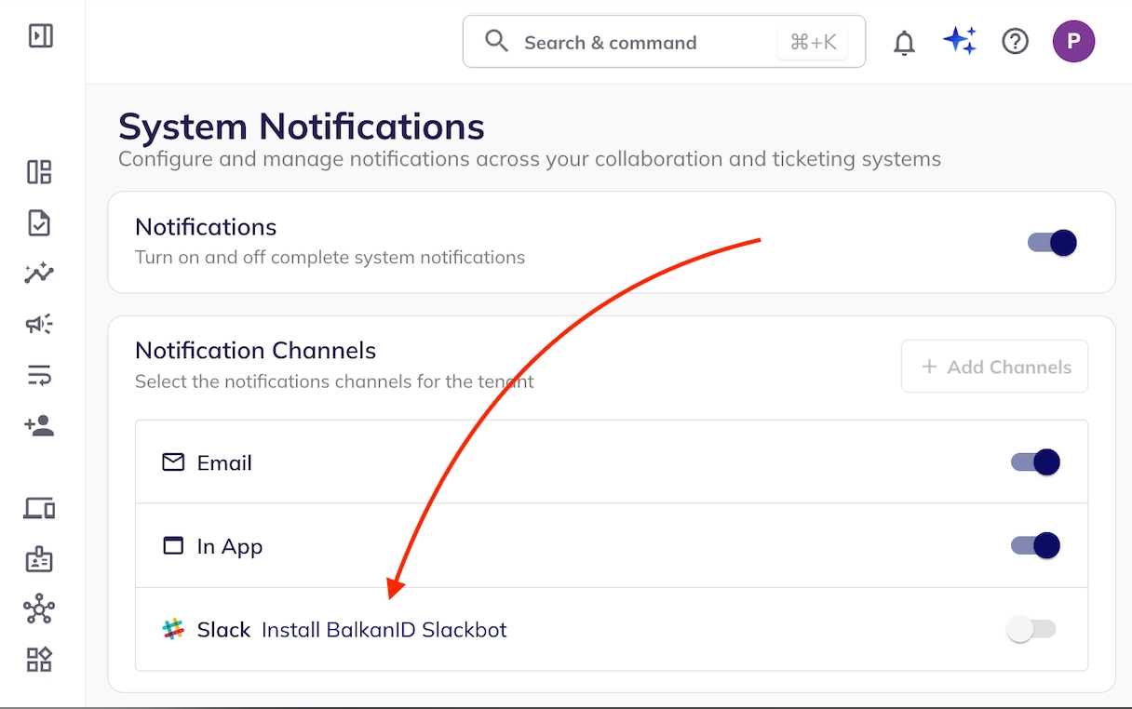The width and height of the screenshot is (1132, 709).
Task: Click the sparkle trend-line insights icon
Action: [39, 274]
